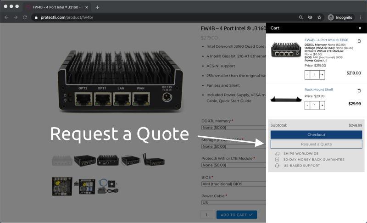Click the browser back arrow

(6, 17)
